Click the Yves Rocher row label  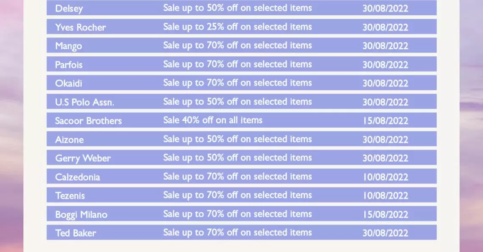[80, 27]
